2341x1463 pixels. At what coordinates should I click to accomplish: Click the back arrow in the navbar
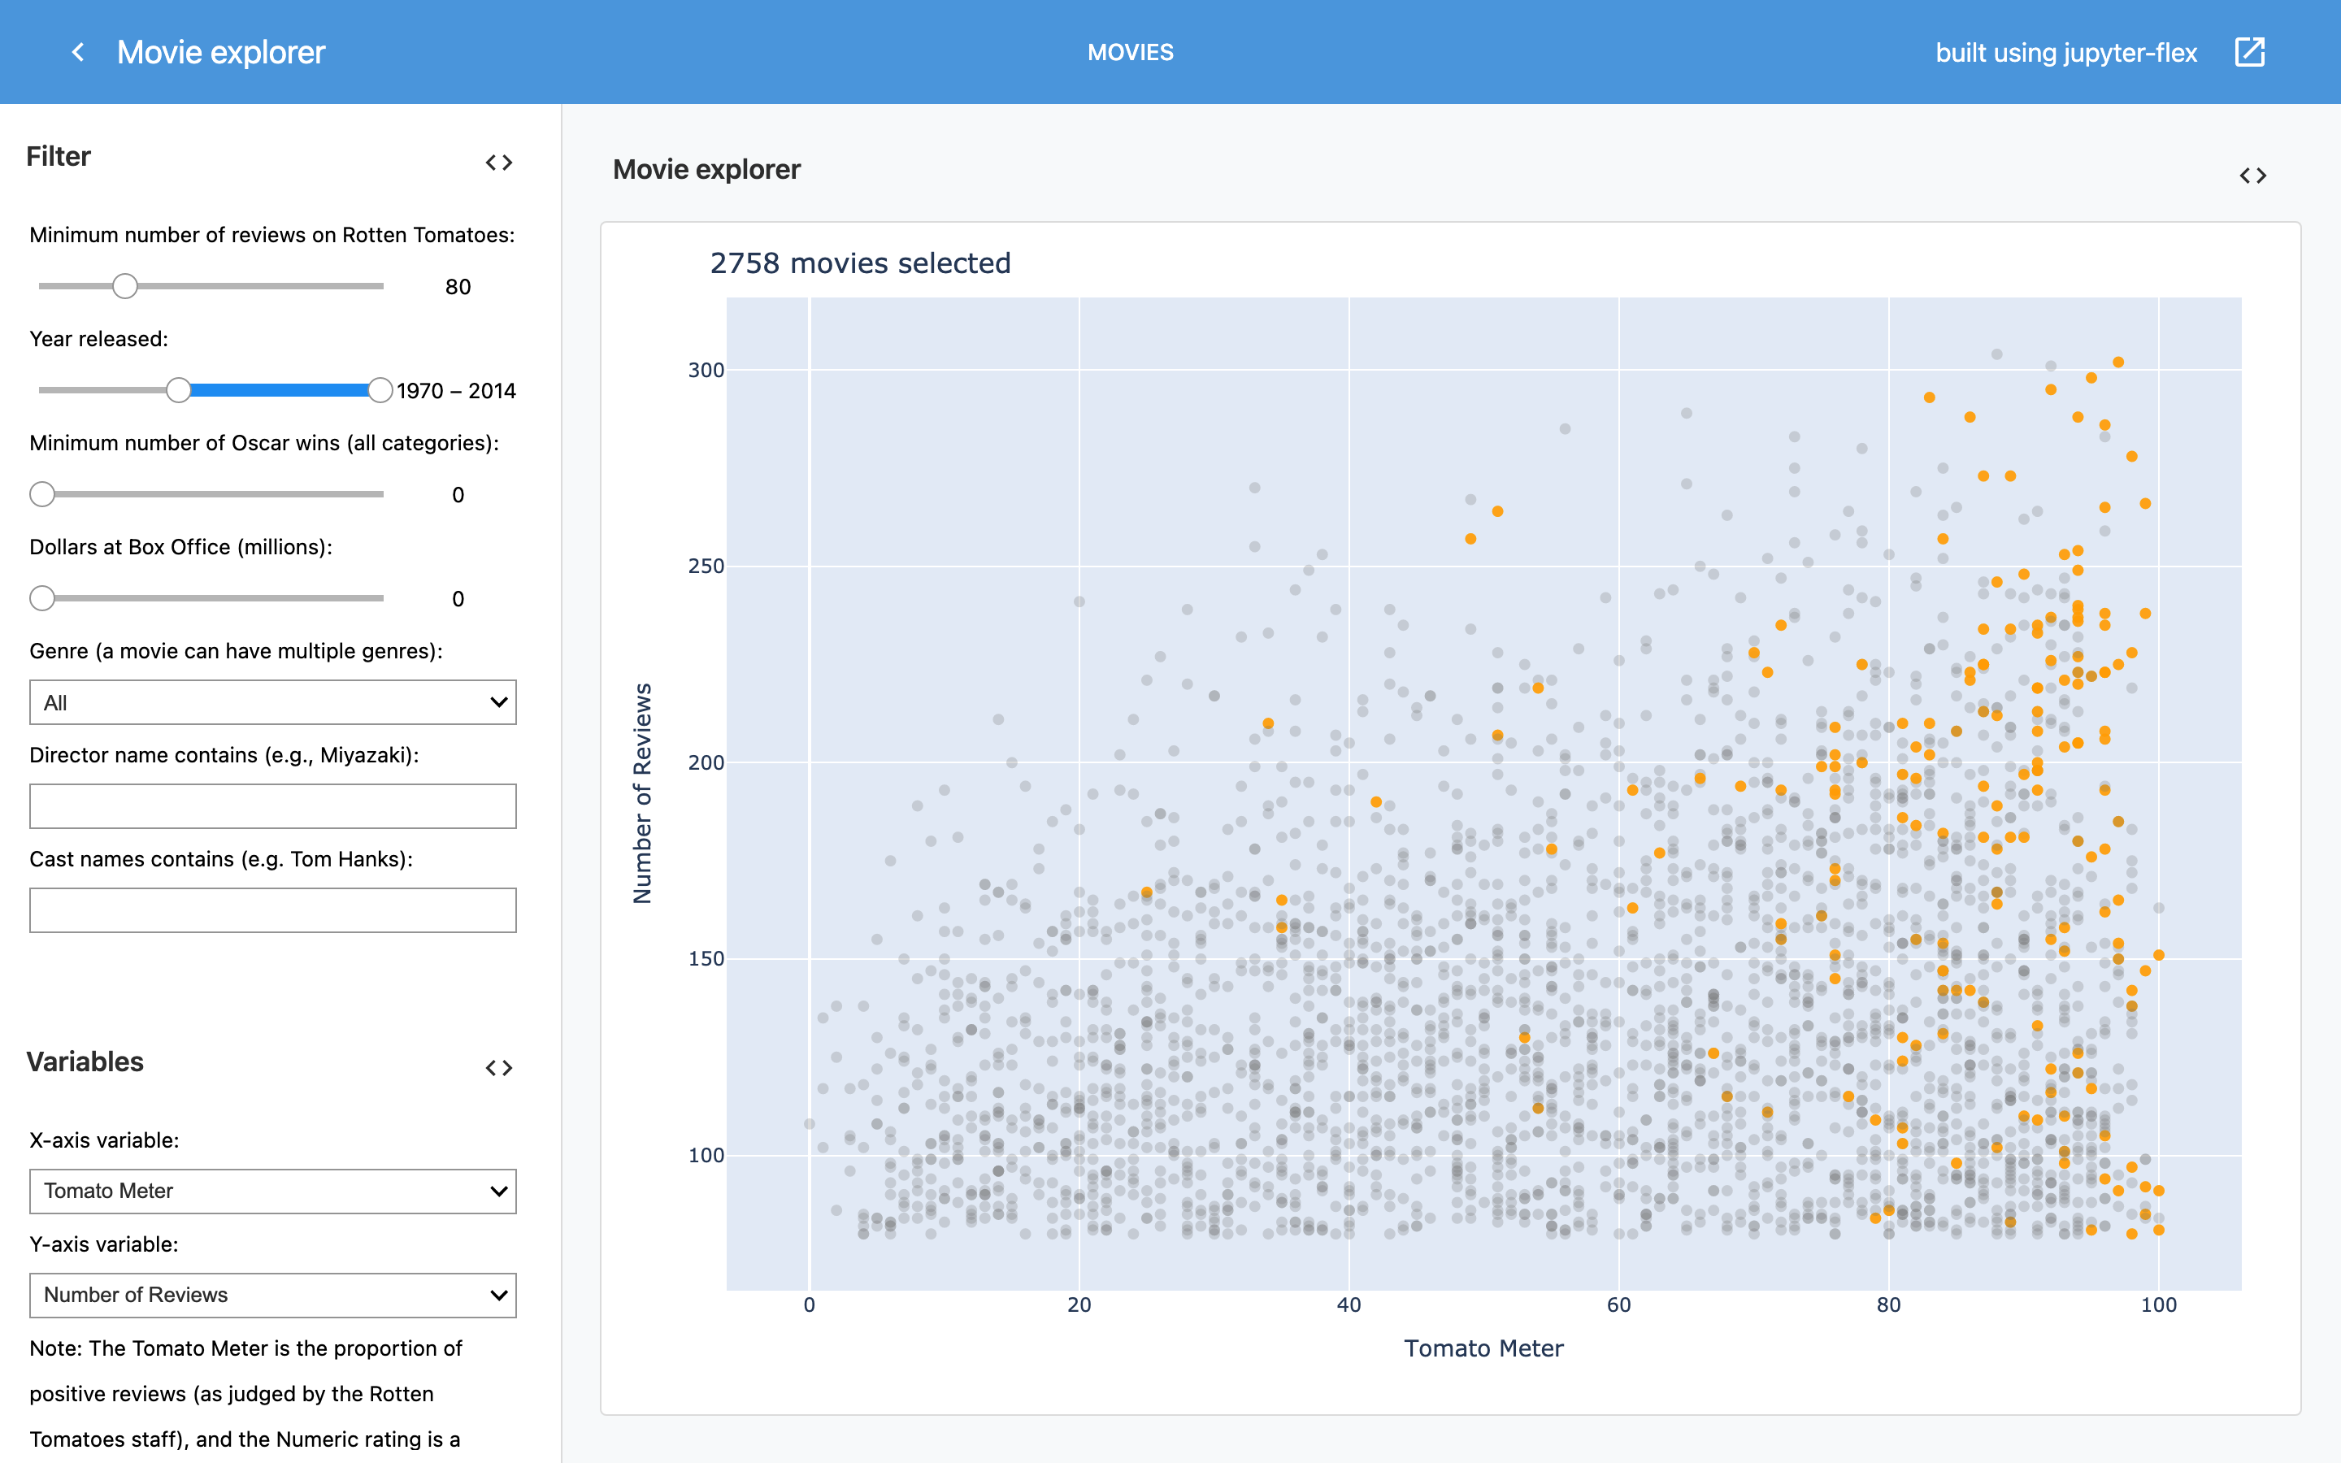(77, 51)
